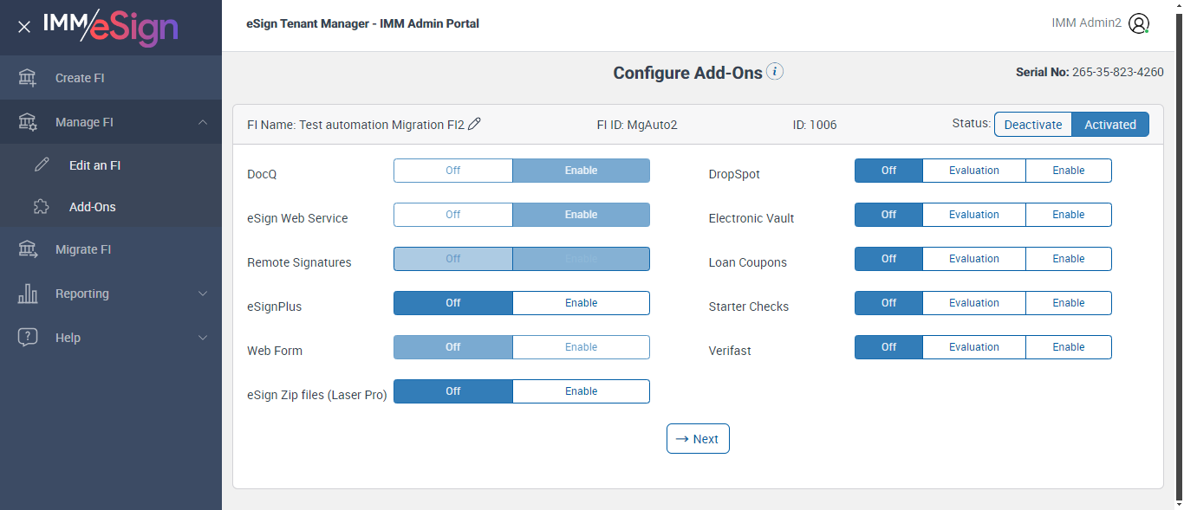Turn DocQ add-on Off
1184x510 pixels.
tap(453, 171)
